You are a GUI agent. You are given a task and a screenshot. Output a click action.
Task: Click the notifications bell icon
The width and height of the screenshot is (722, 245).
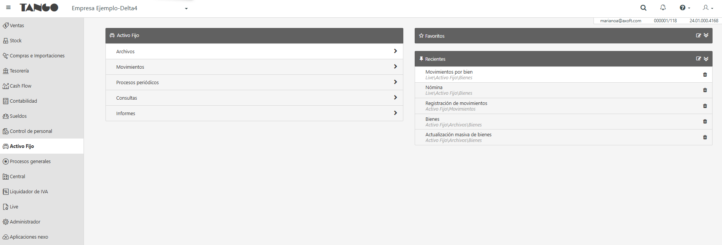[663, 8]
